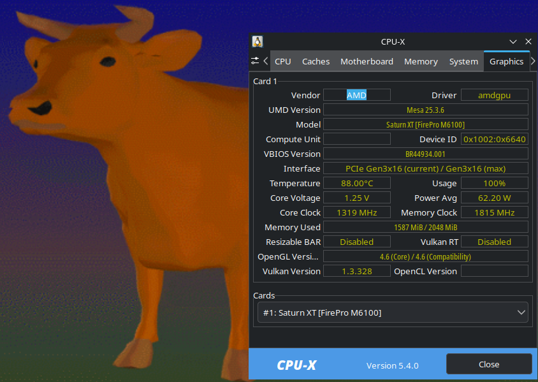Select the Memory tab

(x=421, y=61)
